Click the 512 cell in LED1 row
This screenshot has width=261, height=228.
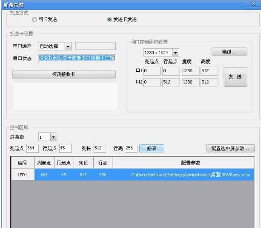pos(83,175)
